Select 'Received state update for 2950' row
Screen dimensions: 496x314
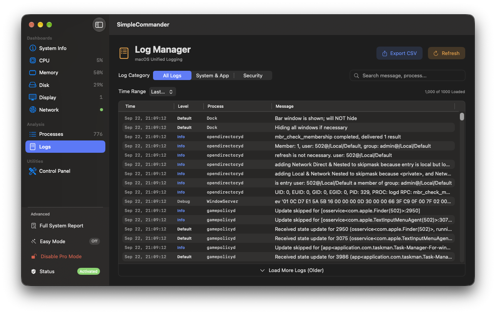tap(288, 229)
